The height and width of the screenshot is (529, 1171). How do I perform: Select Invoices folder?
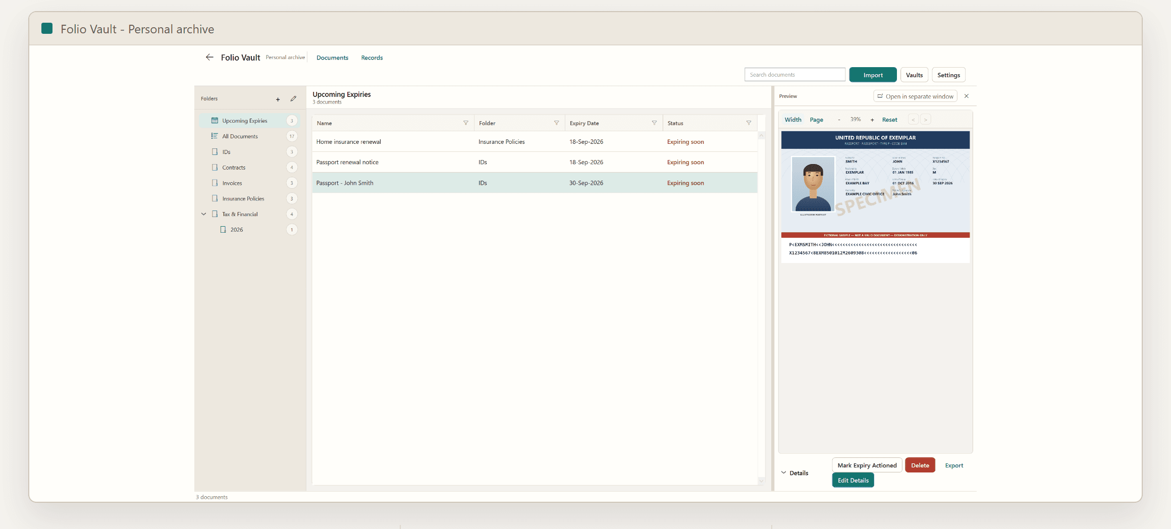[x=249, y=183]
